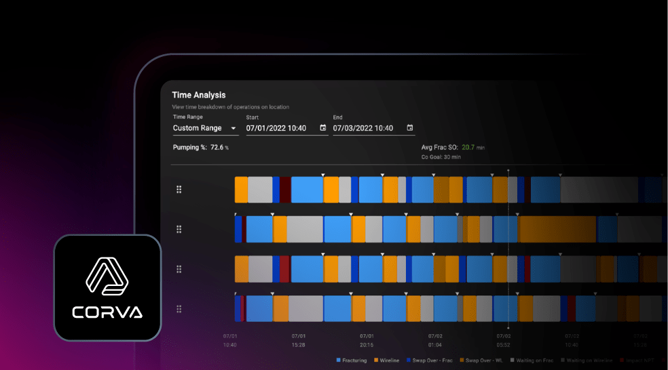The height and width of the screenshot is (370, 668).
Task: Click the Wireline legend color swatch
Action: pos(376,361)
